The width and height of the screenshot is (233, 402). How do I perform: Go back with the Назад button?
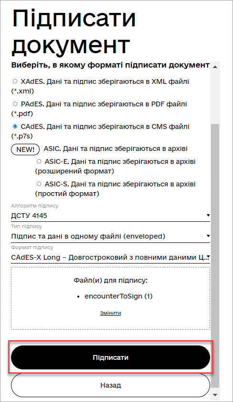(110, 385)
